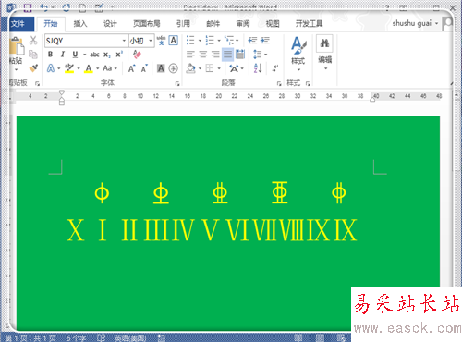The width and height of the screenshot is (462, 342).
Task: Decrease indent in paragraph group
Action: coord(252,41)
